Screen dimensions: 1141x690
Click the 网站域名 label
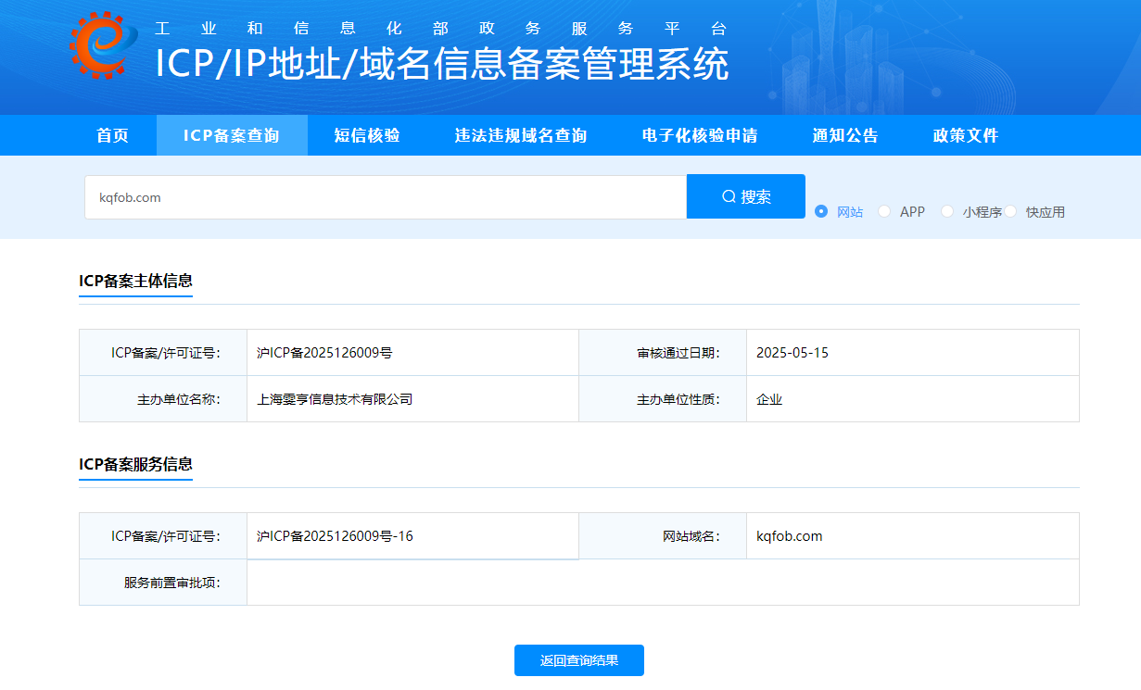click(691, 536)
